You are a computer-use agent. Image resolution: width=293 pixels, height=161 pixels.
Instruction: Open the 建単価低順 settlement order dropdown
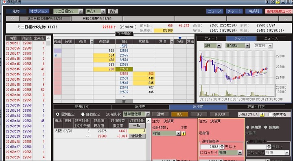click(x=148, y=114)
